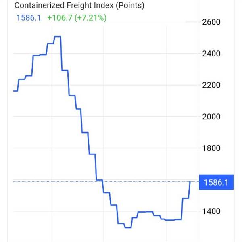Click the blue 1586.1 price label badge
242x242 pixels.
(216, 182)
